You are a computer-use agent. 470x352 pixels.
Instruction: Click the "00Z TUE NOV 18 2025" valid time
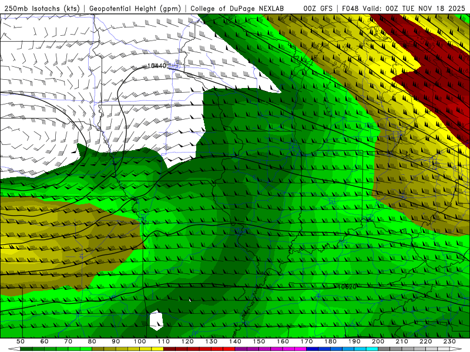tap(425, 9)
